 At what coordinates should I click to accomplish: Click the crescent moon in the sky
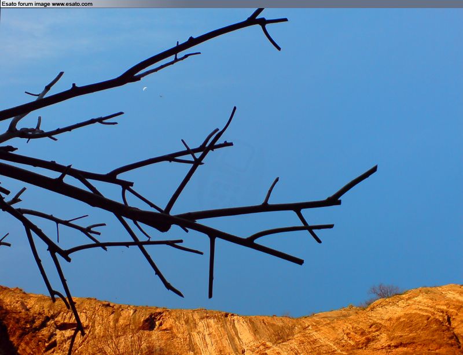pos(145,89)
